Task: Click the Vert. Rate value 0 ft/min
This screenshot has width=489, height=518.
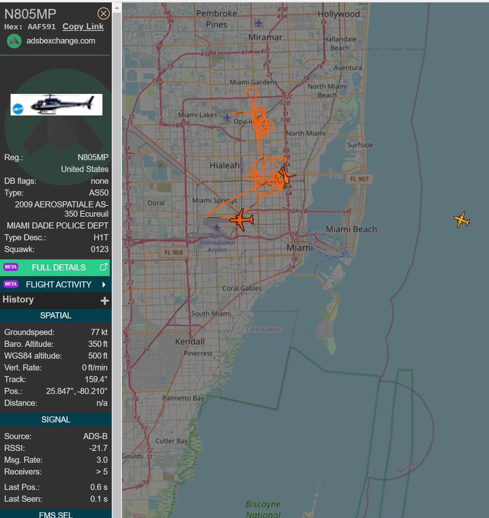Action: [x=95, y=368]
